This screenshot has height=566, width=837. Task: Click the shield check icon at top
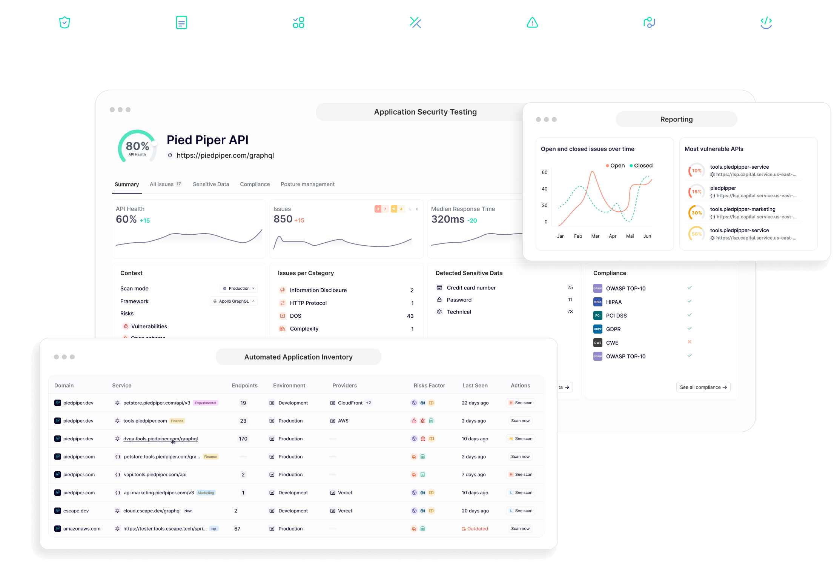coord(65,23)
